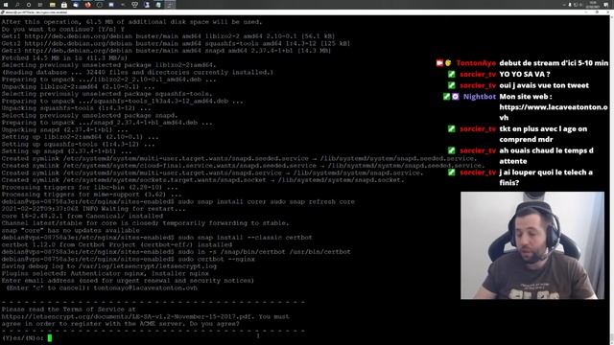Click the 'snap "core" has no updates available' line

point(70,230)
